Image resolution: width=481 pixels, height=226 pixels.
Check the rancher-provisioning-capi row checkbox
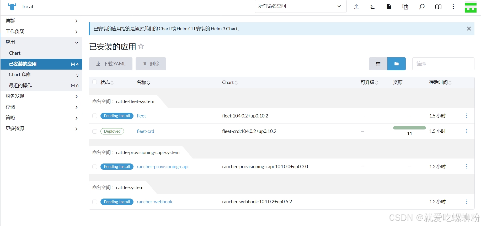tap(95, 167)
